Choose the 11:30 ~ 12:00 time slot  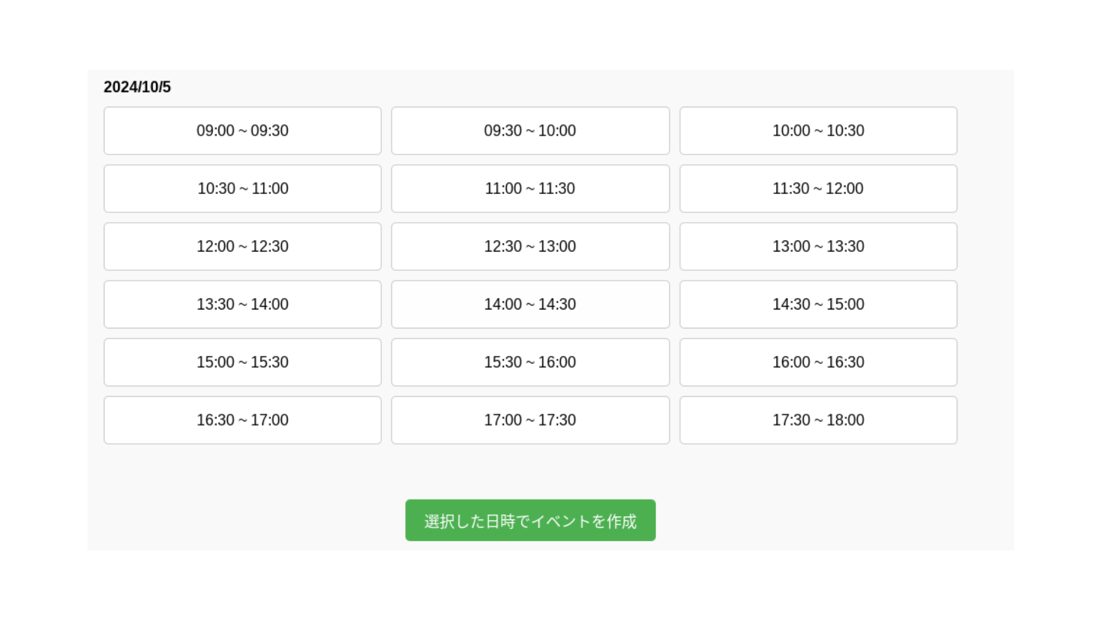click(x=818, y=188)
